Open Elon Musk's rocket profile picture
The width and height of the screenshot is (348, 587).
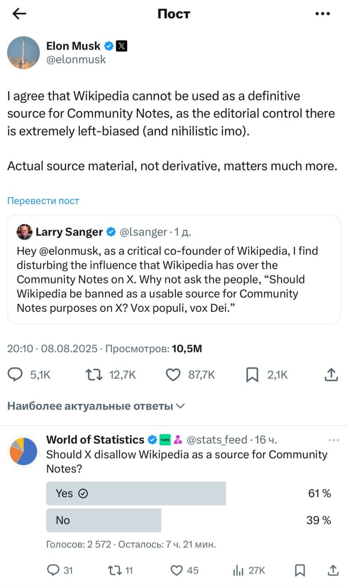(23, 53)
